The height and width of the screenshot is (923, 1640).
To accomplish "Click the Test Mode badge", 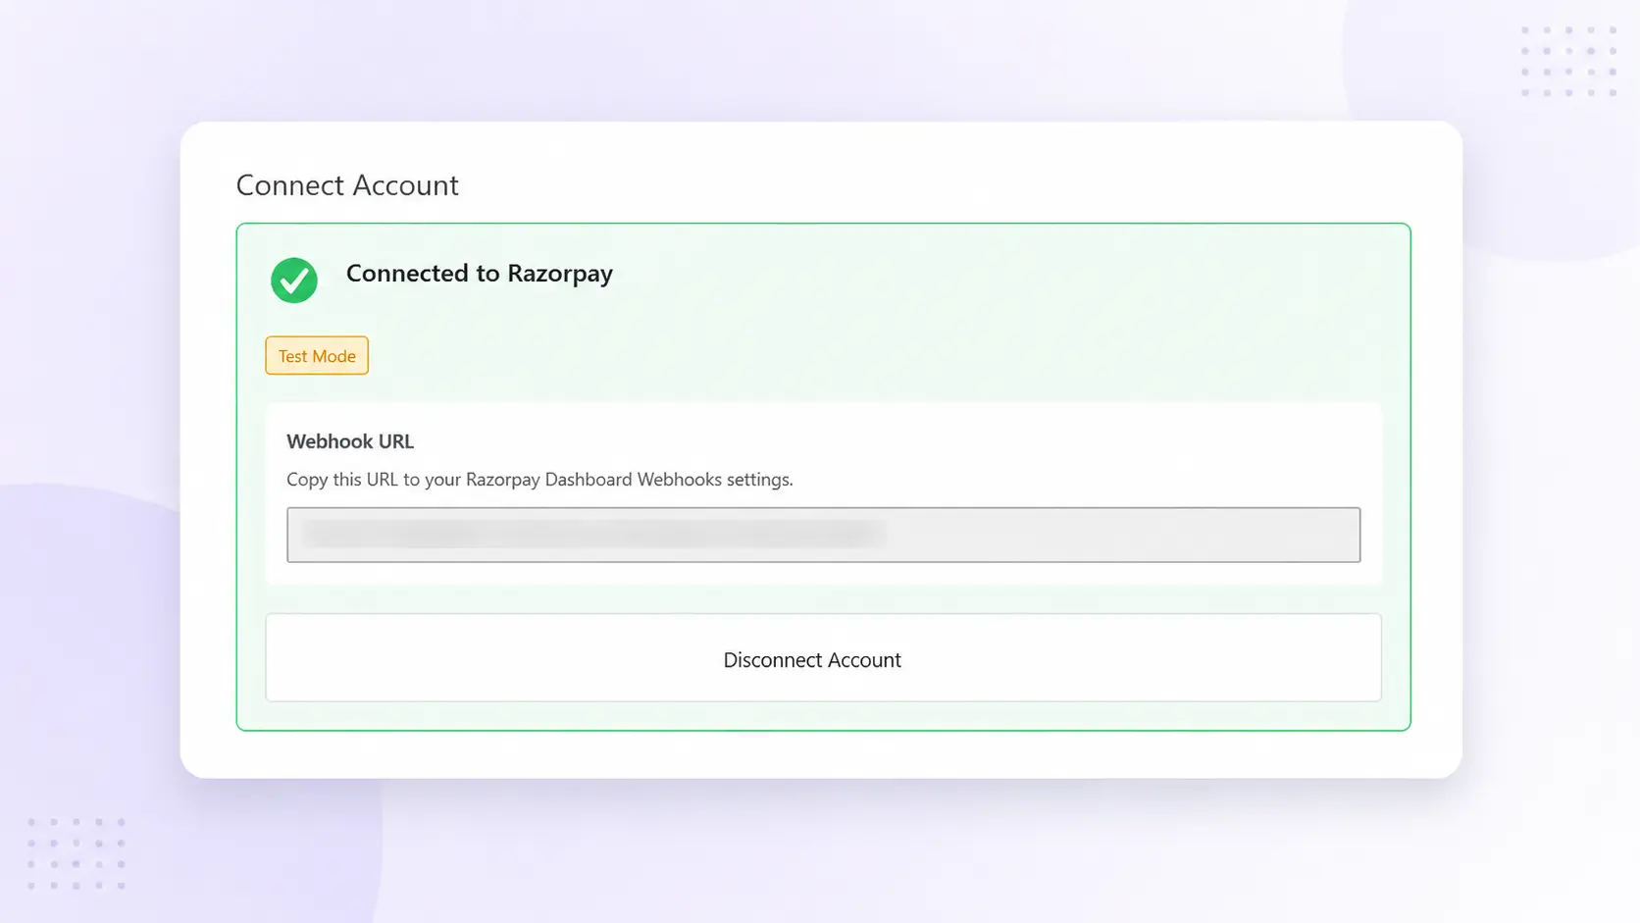I will click(317, 356).
